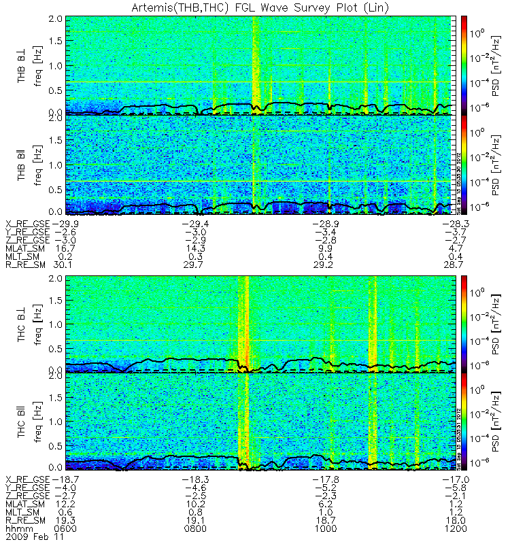
Task: Click the PSD color bar beside THB B-parallel
Action: point(464,165)
